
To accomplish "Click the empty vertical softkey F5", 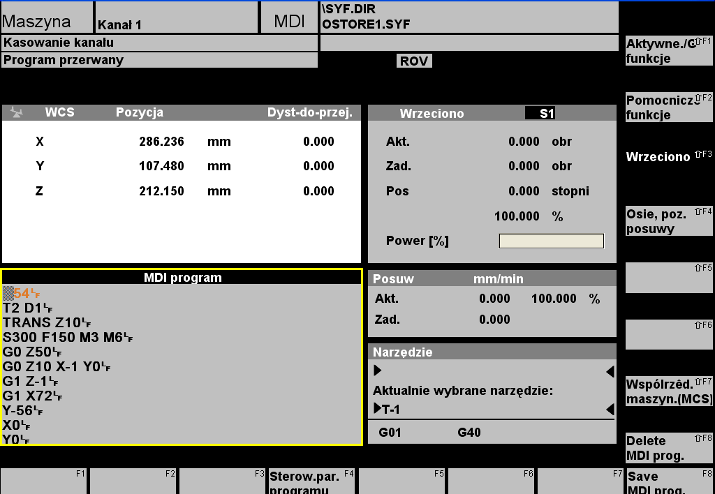I will click(x=668, y=278).
